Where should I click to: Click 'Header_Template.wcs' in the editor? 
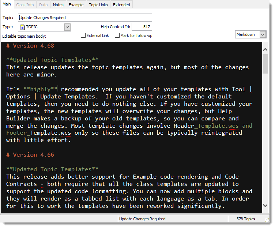(206, 126)
